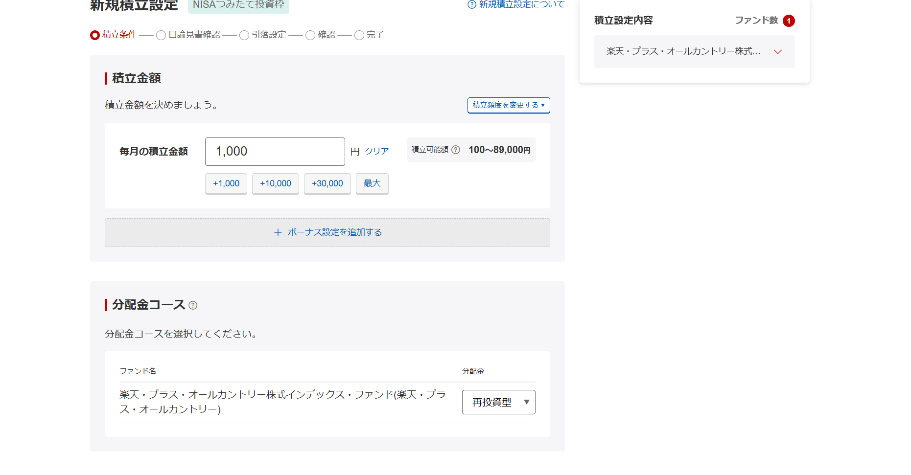This screenshot has width=911, height=475.
Task: Select the 完了 step indicator
Action: click(x=369, y=35)
